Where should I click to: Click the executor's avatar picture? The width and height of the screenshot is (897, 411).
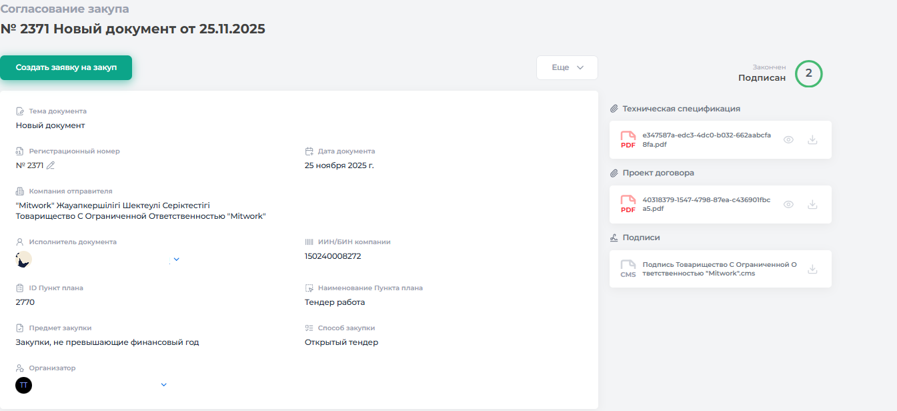[x=23, y=260]
